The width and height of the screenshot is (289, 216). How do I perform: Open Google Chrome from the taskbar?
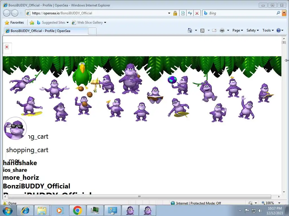pos(77,210)
